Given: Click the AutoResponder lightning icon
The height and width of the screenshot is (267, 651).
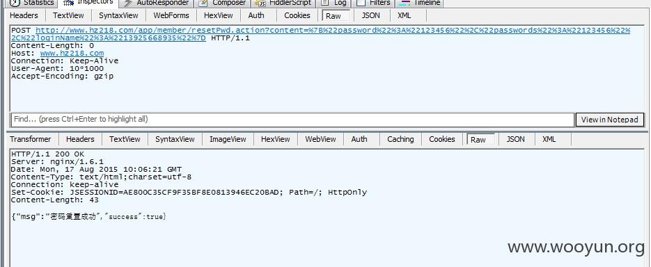Looking at the screenshot, I should coord(128,3).
